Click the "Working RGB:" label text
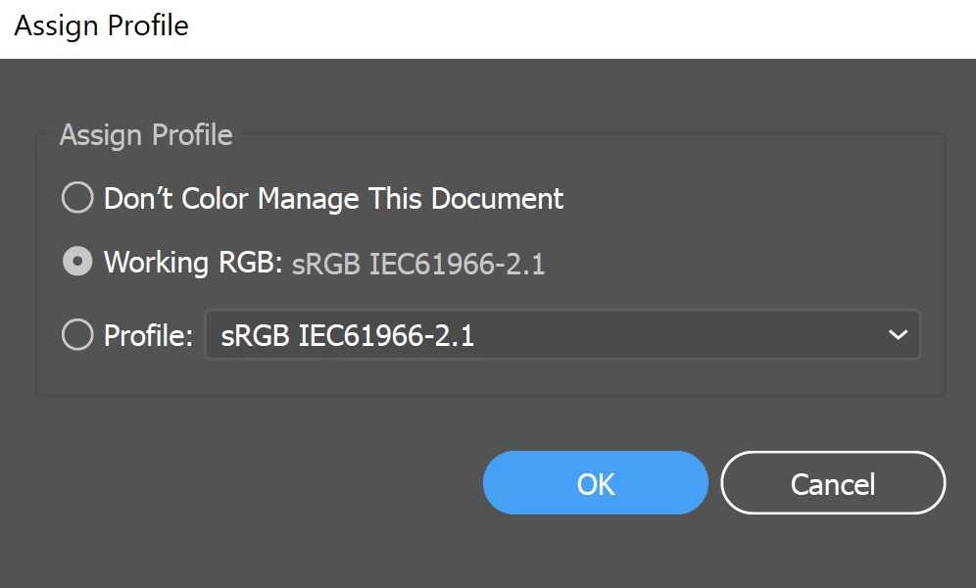The height and width of the screenshot is (588, 976). pos(193,263)
